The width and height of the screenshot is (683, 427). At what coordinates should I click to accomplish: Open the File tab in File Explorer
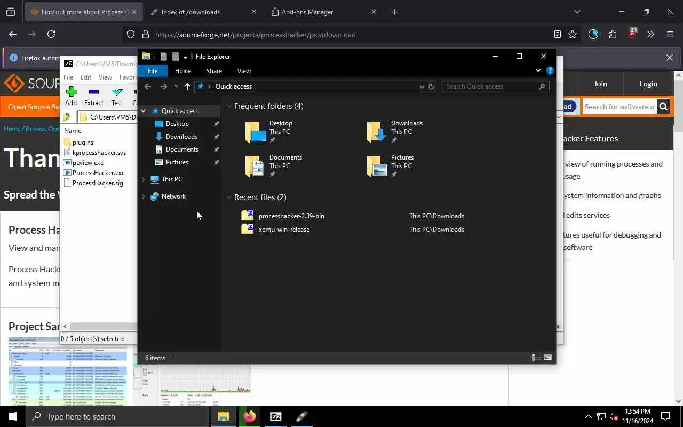pyautogui.click(x=153, y=71)
